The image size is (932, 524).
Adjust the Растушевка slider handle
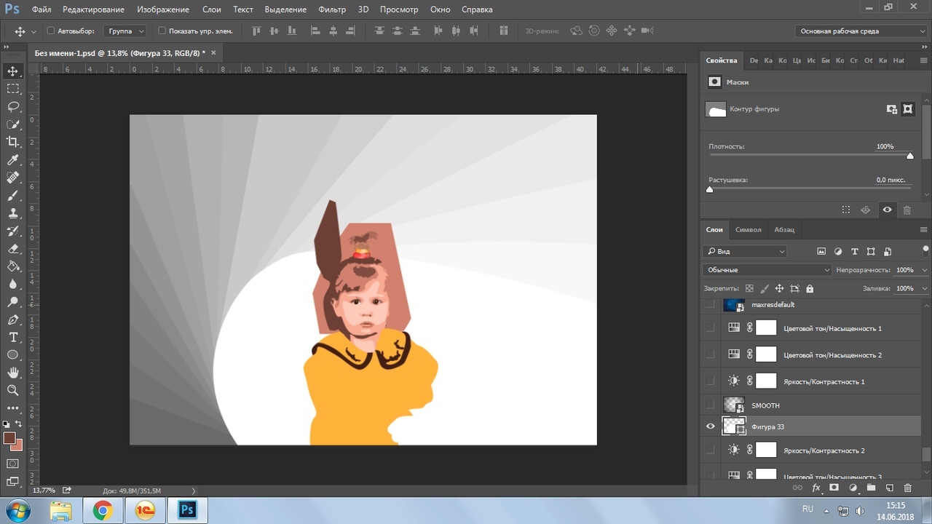click(x=710, y=189)
